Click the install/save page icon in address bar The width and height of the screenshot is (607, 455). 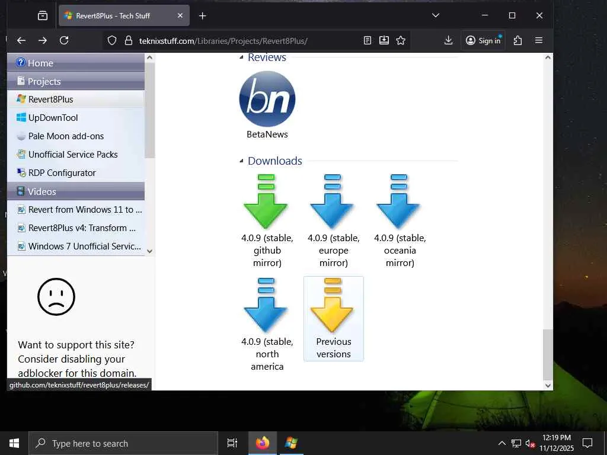click(x=384, y=40)
